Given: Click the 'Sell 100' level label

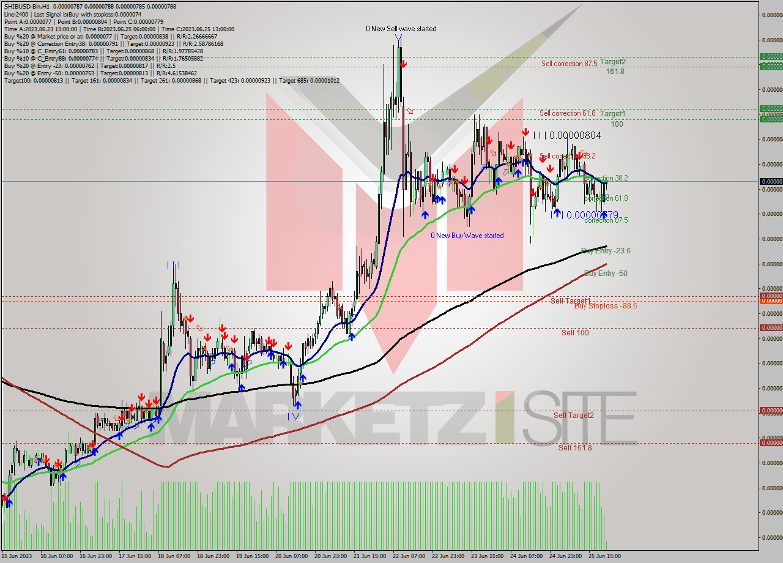Looking at the screenshot, I should point(575,333).
